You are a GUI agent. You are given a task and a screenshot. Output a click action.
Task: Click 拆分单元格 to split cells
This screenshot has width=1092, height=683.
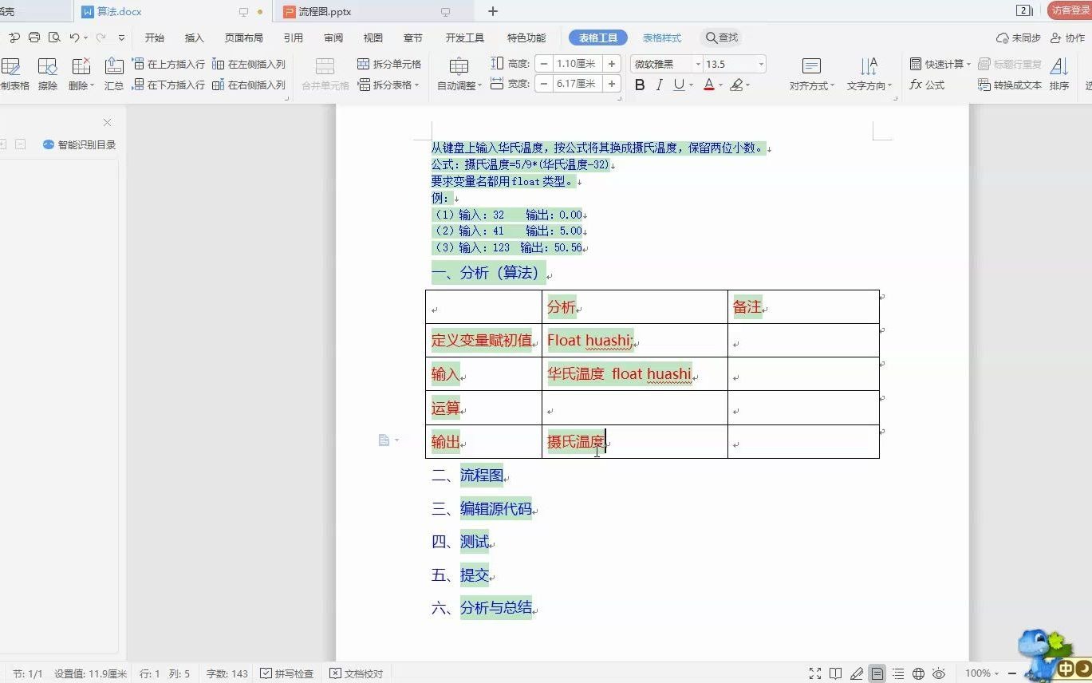pyautogui.click(x=389, y=64)
